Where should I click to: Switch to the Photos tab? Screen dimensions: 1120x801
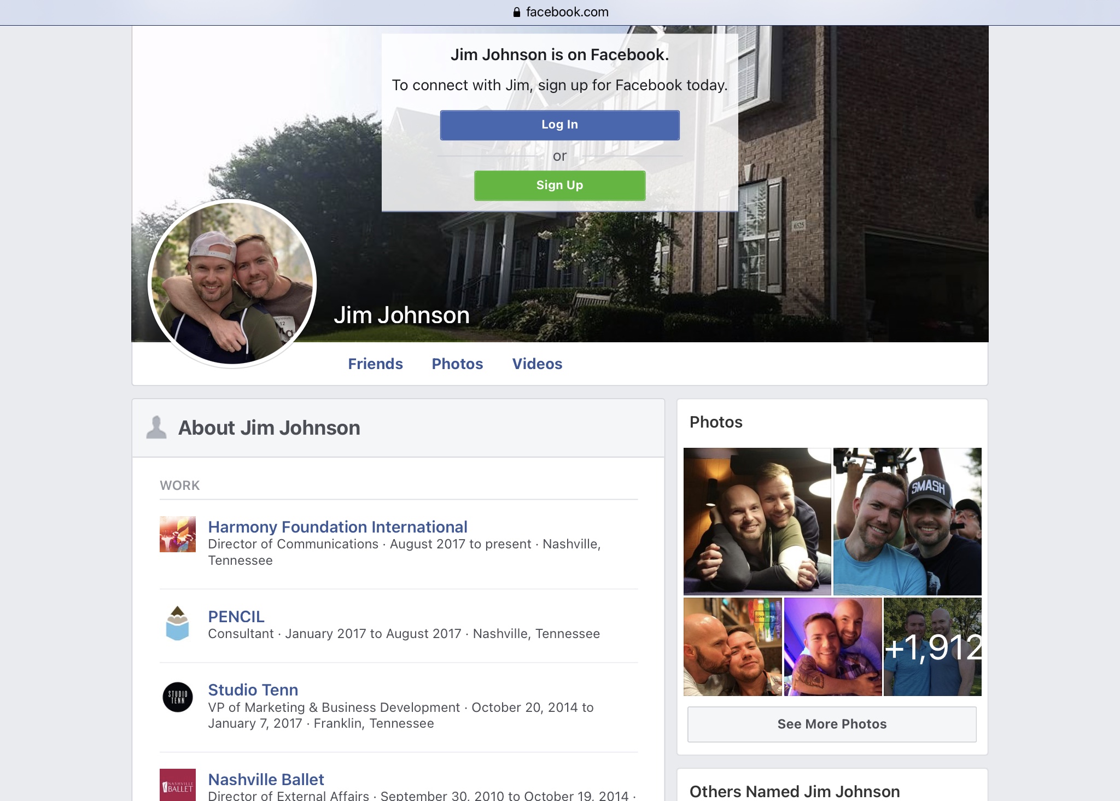tap(457, 364)
